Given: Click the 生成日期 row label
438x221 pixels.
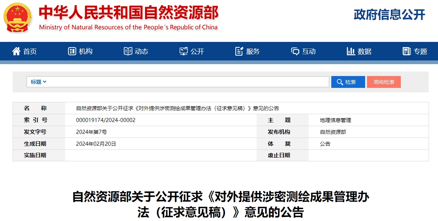Looking at the screenshot, I should pyautogui.click(x=35, y=144).
